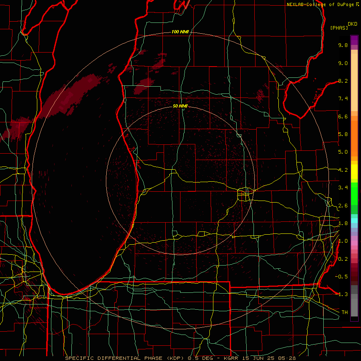The width and height of the screenshot is (361, 361).
Task: Click the SPECIFIC DIFFERENTIAL PHASE (KDP) caption
Action: 126,358
